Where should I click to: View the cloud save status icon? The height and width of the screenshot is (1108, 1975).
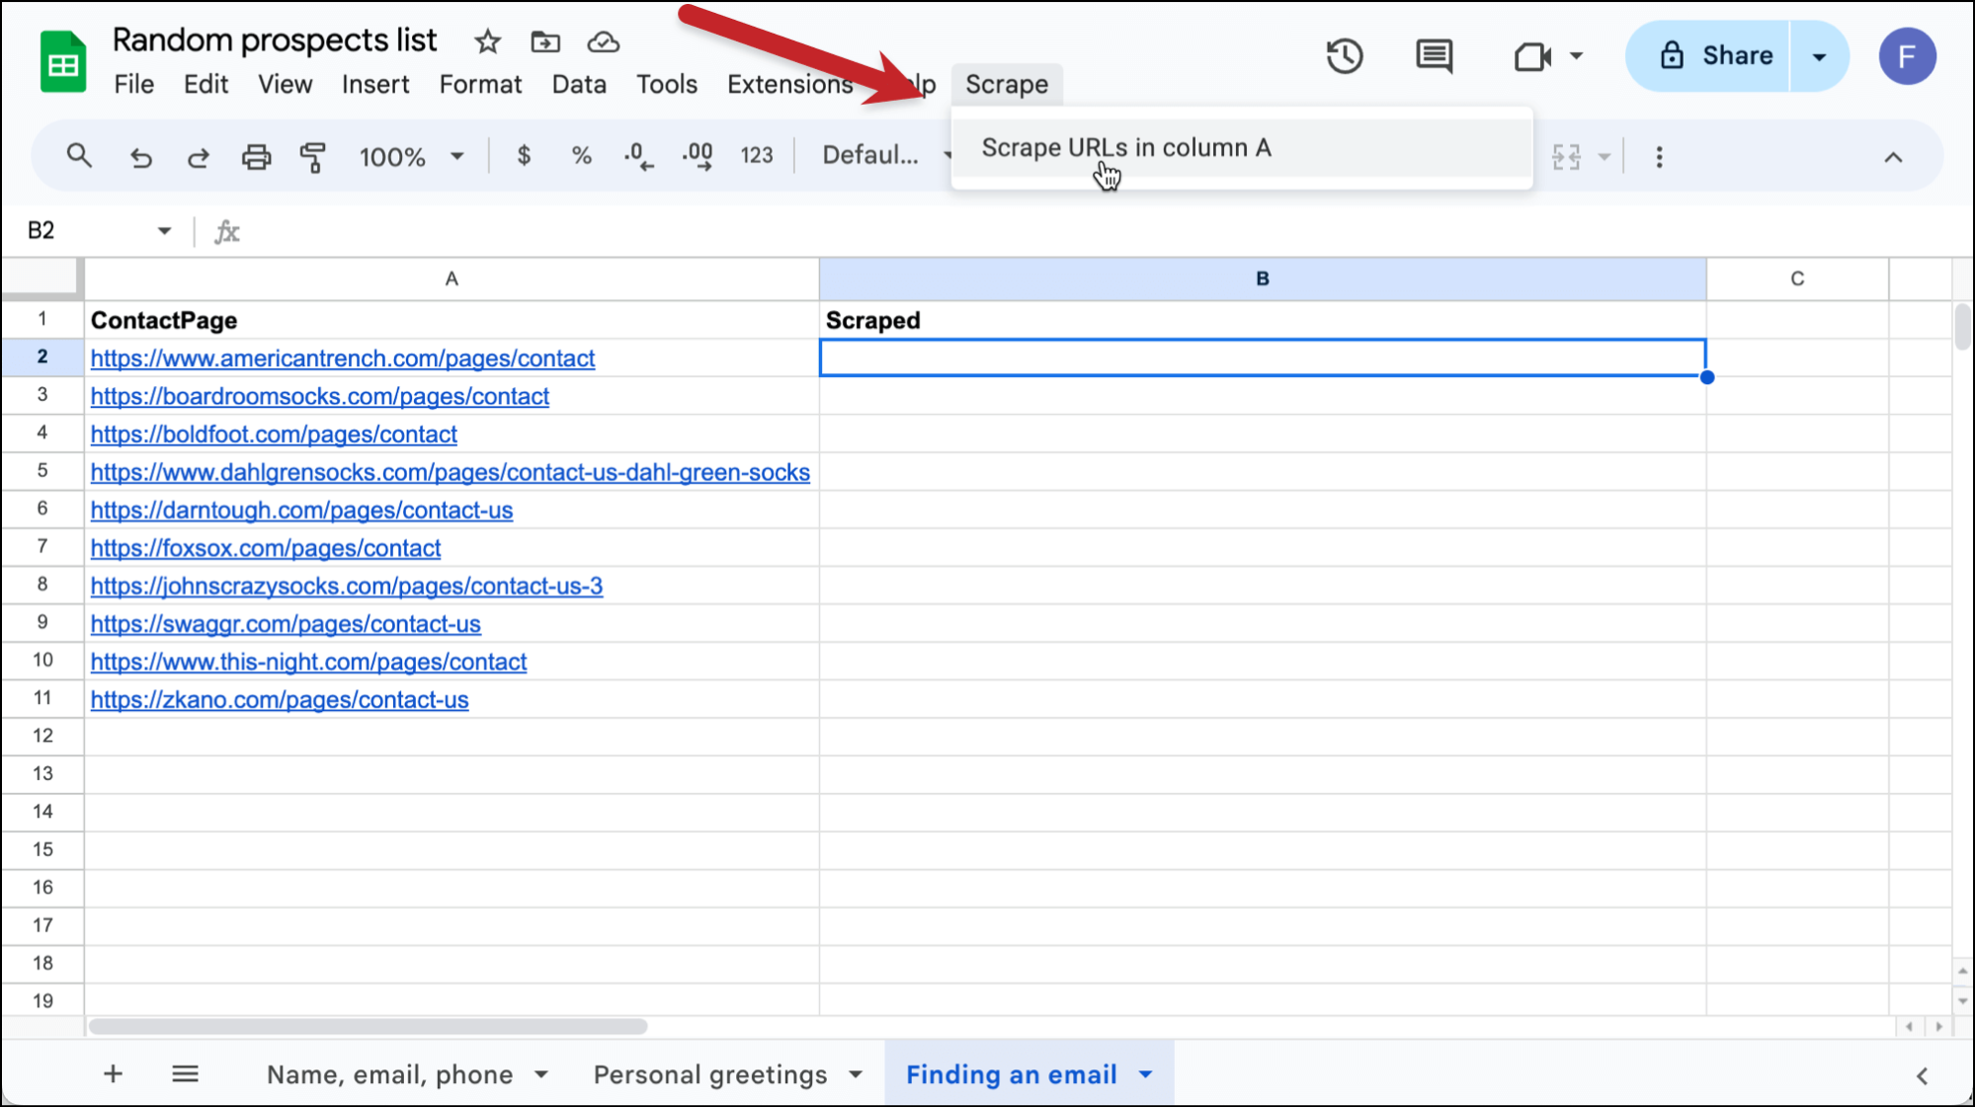point(603,41)
